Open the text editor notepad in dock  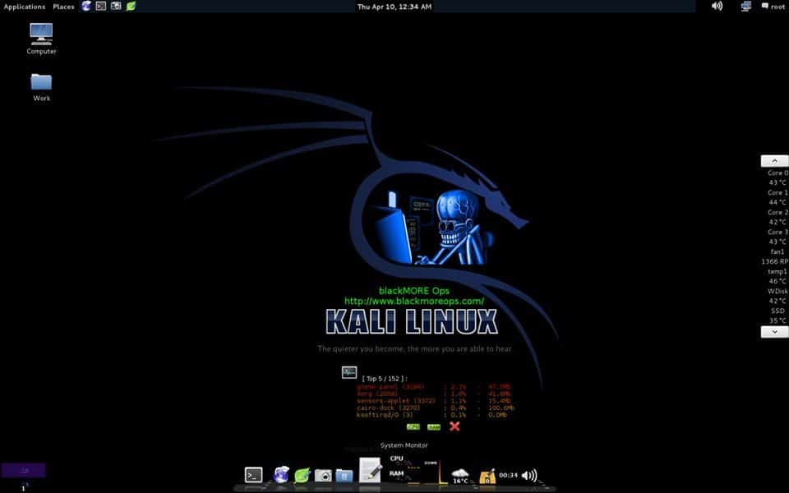click(x=370, y=470)
